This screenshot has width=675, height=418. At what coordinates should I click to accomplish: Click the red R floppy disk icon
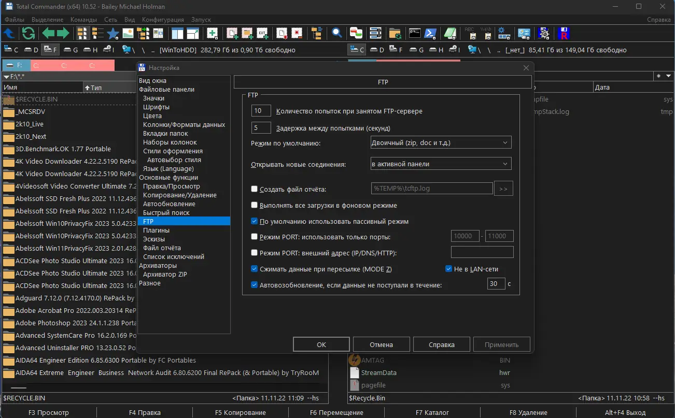pos(564,34)
